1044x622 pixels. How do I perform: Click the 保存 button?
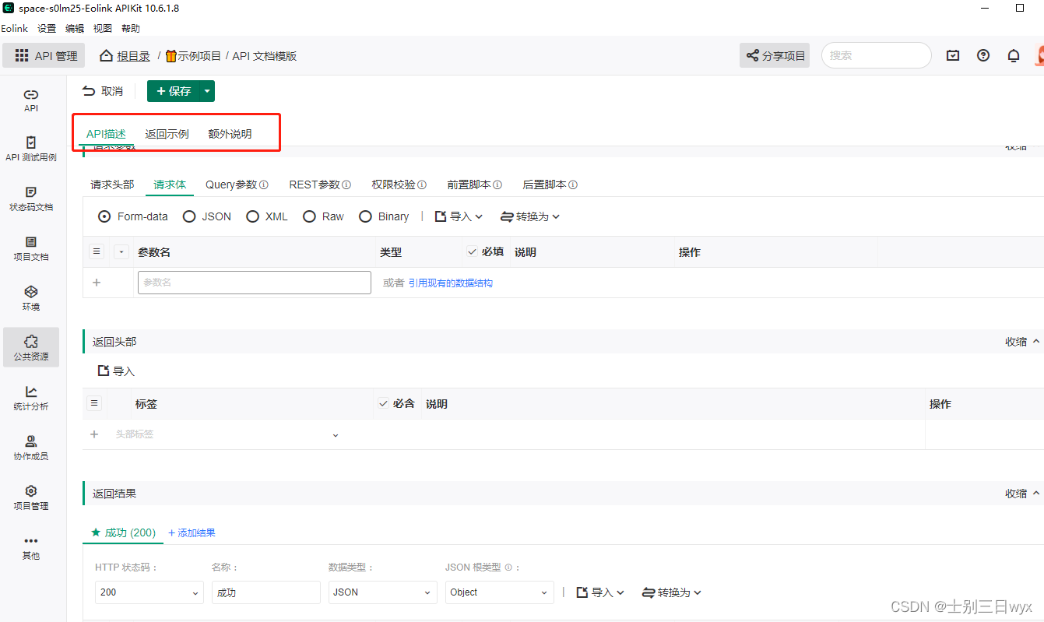click(173, 91)
